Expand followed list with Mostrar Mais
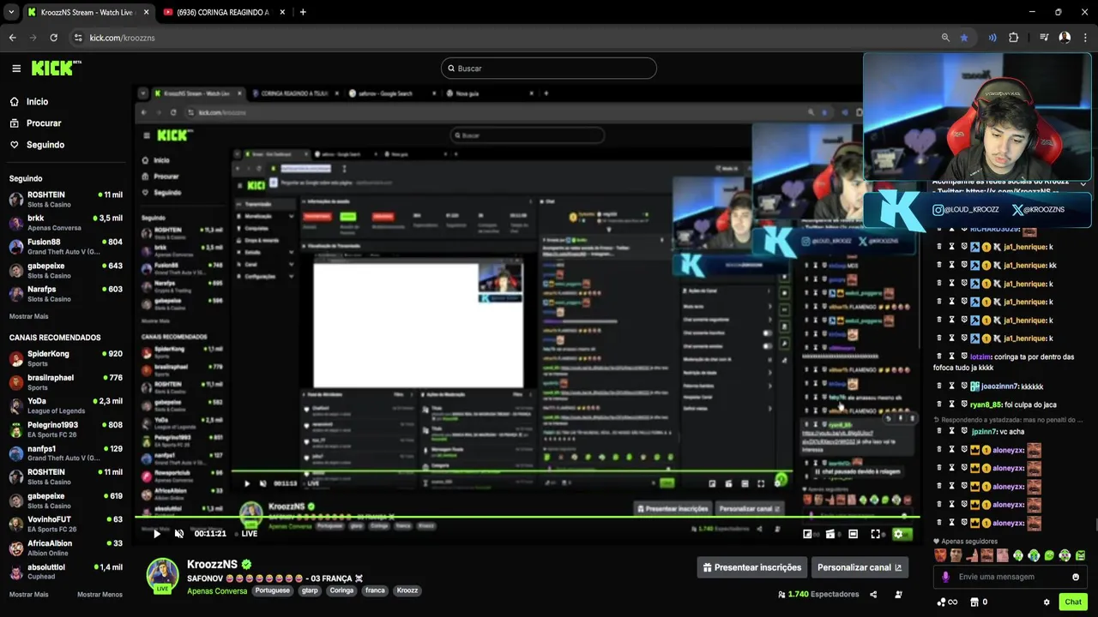The height and width of the screenshot is (617, 1098). pos(29,316)
